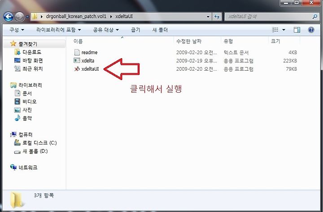
Task: Click the 사진 picture icon
Action: tap(17, 110)
